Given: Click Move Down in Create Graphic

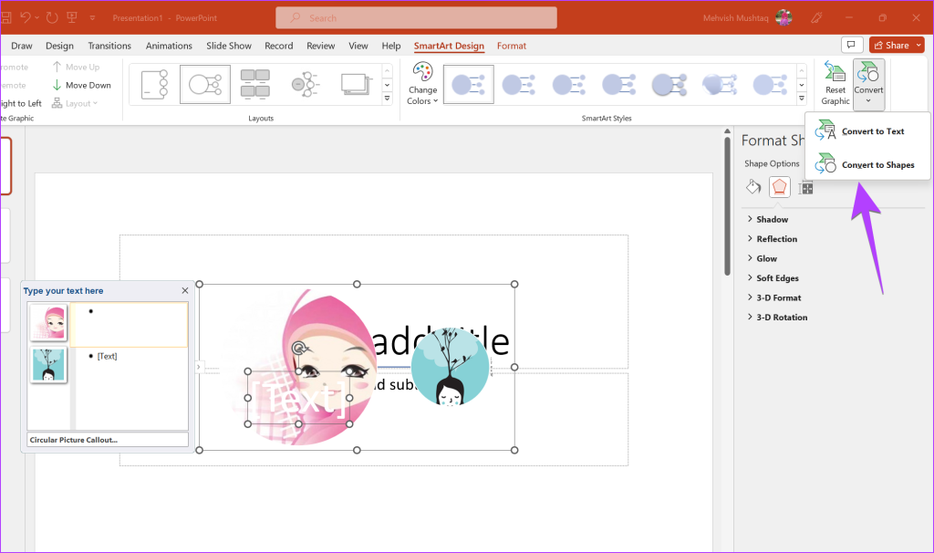Looking at the screenshot, I should coord(81,85).
